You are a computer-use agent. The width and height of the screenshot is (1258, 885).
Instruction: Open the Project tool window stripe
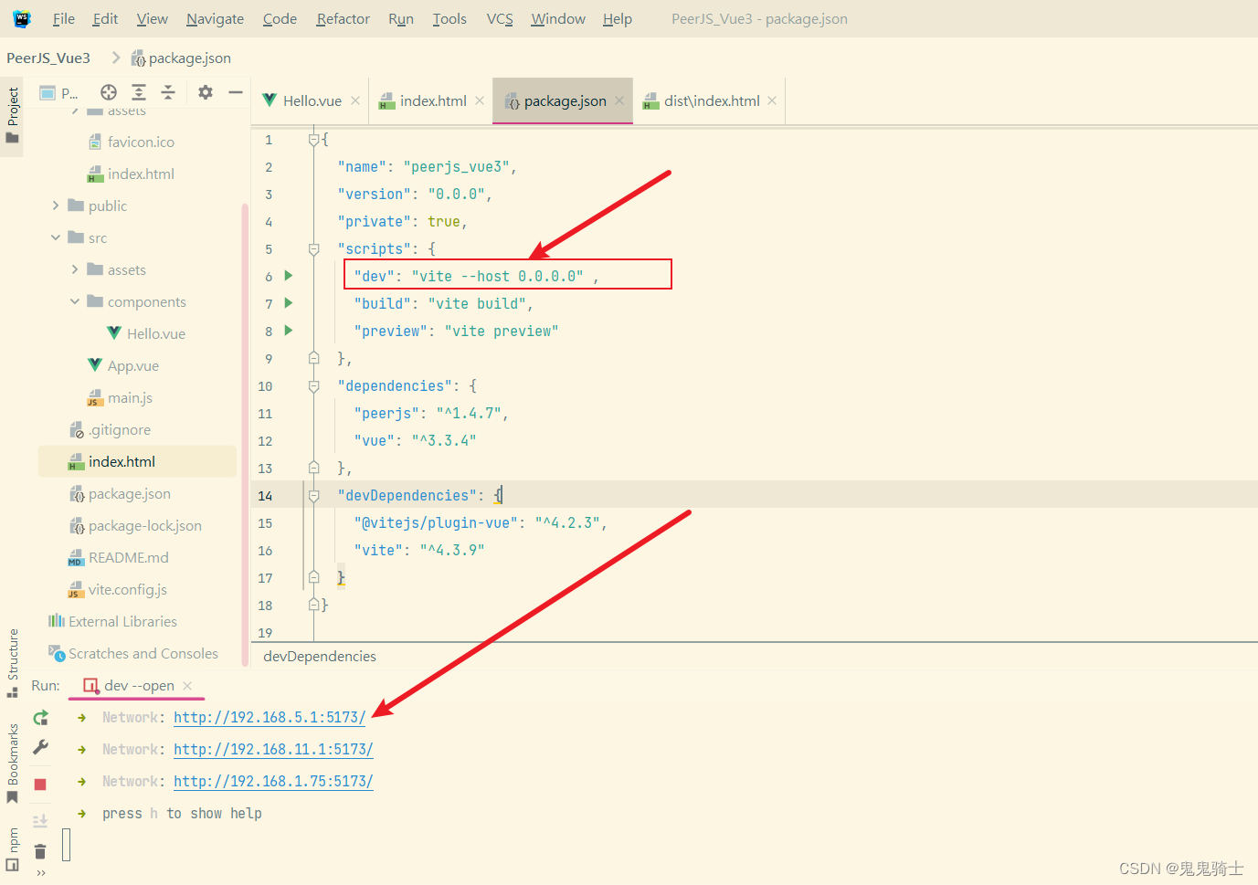[x=13, y=115]
